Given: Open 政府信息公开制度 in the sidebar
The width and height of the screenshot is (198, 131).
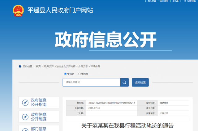Looking at the screenshot, I should (x=39, y=117).
